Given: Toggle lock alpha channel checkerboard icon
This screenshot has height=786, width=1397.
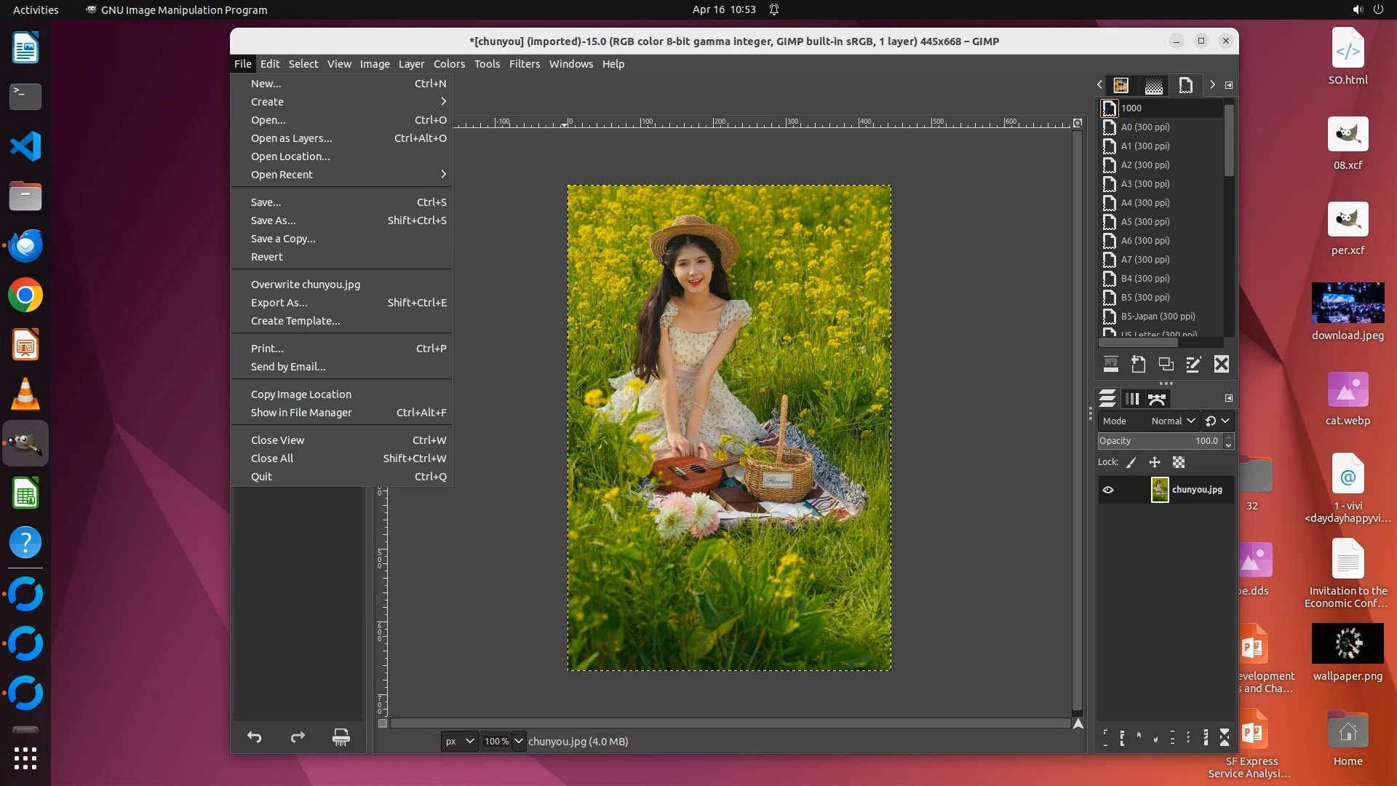Looking at the screenshot, I should click(1179, 462).
